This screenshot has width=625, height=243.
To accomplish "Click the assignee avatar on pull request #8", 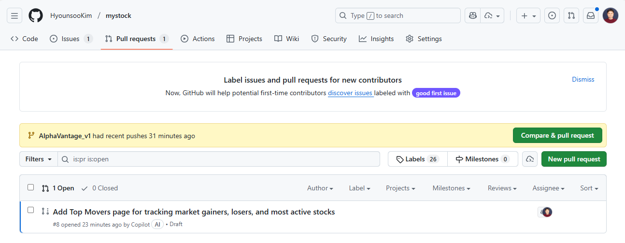I will [546, 212].
